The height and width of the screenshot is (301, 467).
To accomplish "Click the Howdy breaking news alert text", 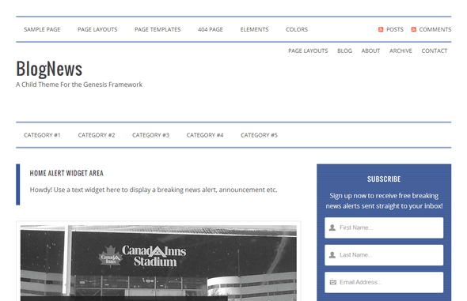I will pos(154,190).
